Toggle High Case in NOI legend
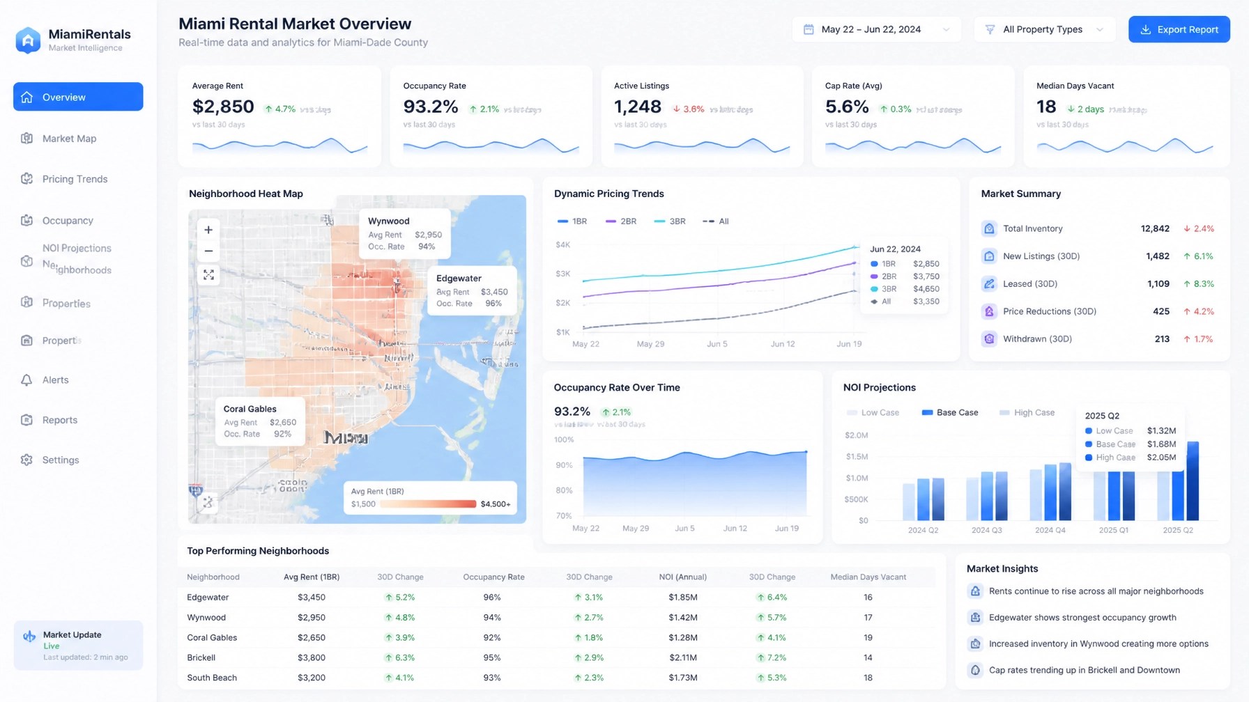Screen dimensions: 1249x702 pos(1027,412)
